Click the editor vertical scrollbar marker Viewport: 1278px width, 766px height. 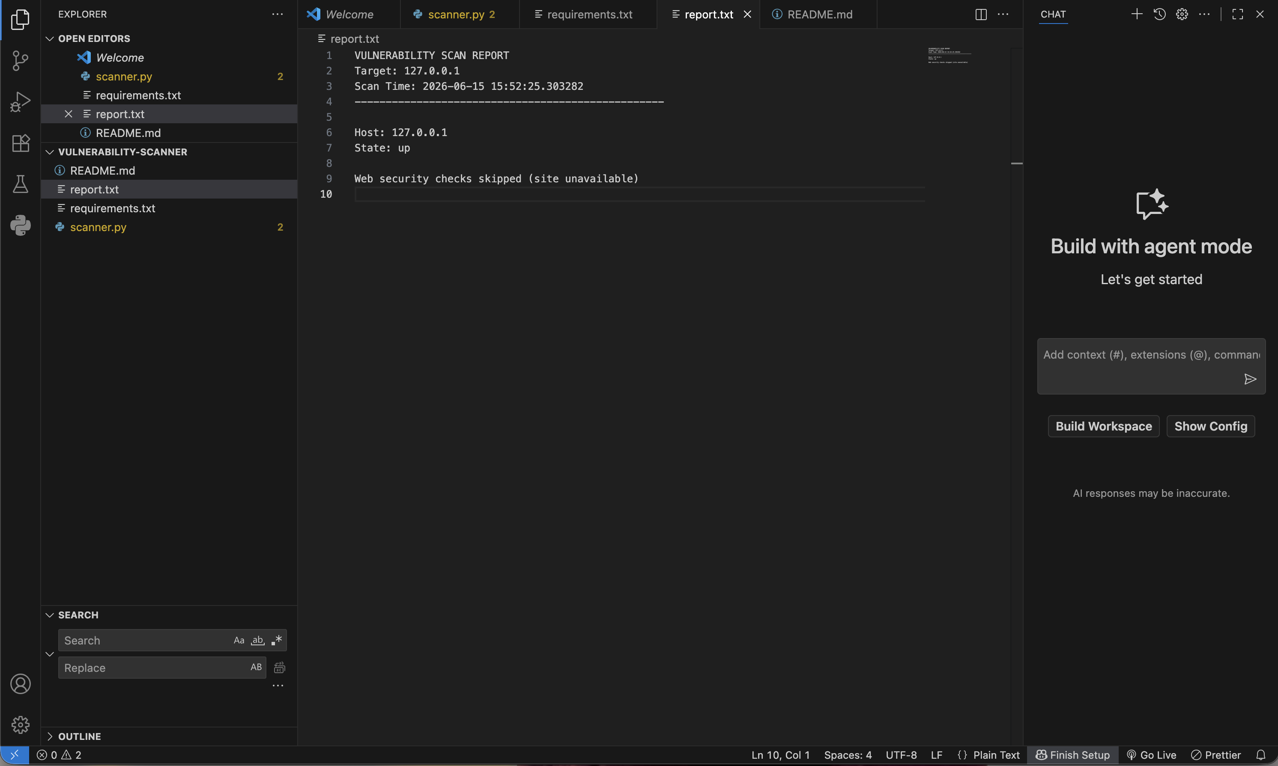pos(1017,163)
